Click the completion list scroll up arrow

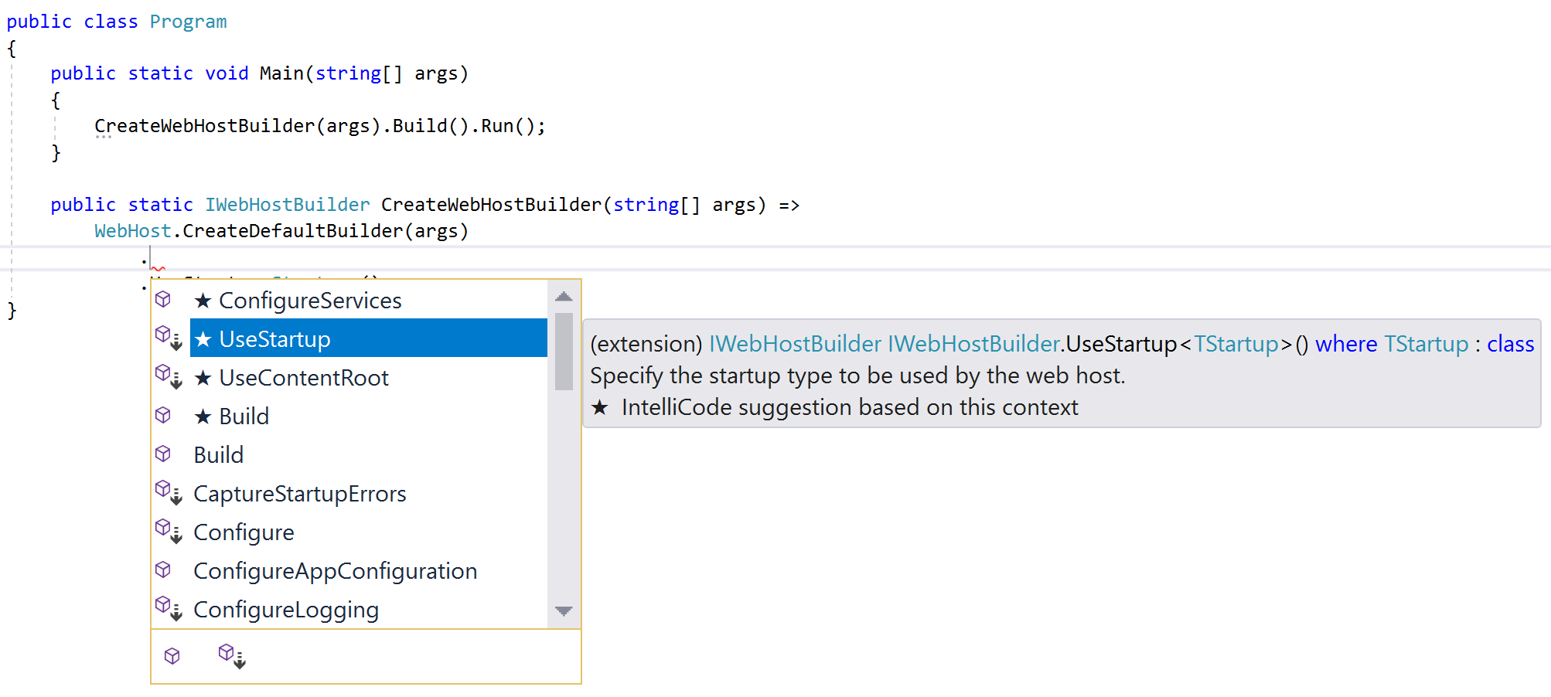click(x=564, y=297)
